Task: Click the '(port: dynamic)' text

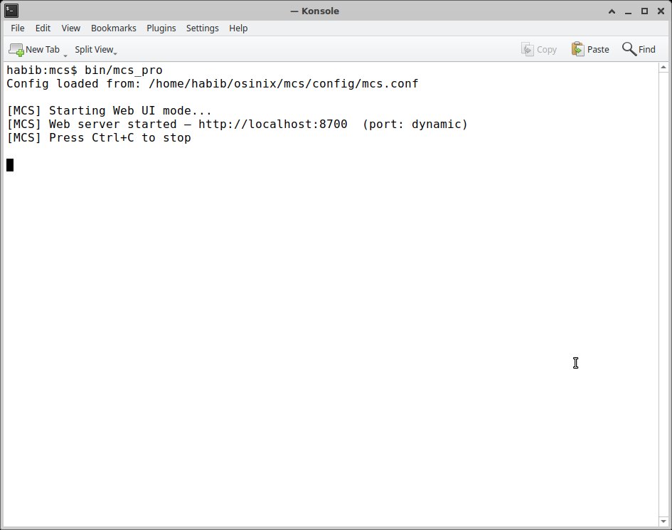Action: 415,124
